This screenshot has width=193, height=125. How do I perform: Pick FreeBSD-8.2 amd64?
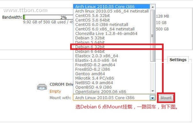pos(112,65)
